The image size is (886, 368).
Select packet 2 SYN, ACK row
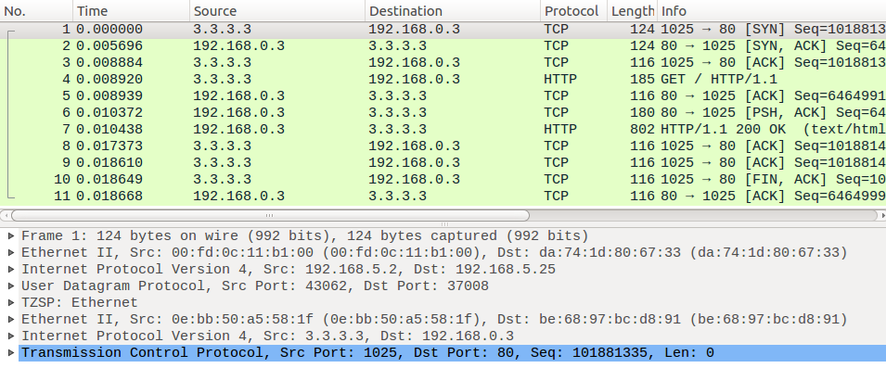(443, 46)
